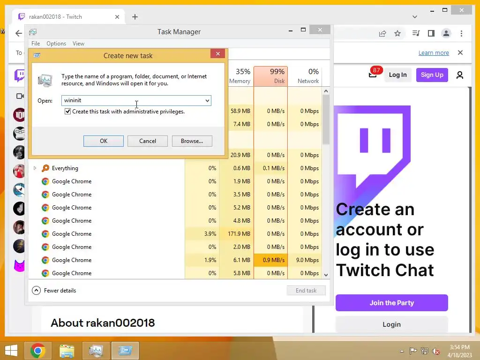This screenshot has width=480, height=360.
Task: Open Twitch notifications inbox with 87 badge
Action: [374, 73]
